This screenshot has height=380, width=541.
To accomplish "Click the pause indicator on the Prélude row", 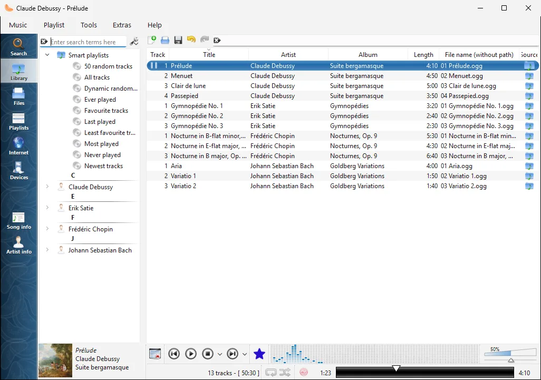I will tap(154, 65).
